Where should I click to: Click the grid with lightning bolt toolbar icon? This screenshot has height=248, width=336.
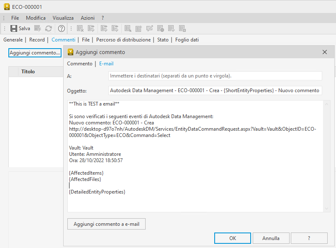click(x=38, y=28)
